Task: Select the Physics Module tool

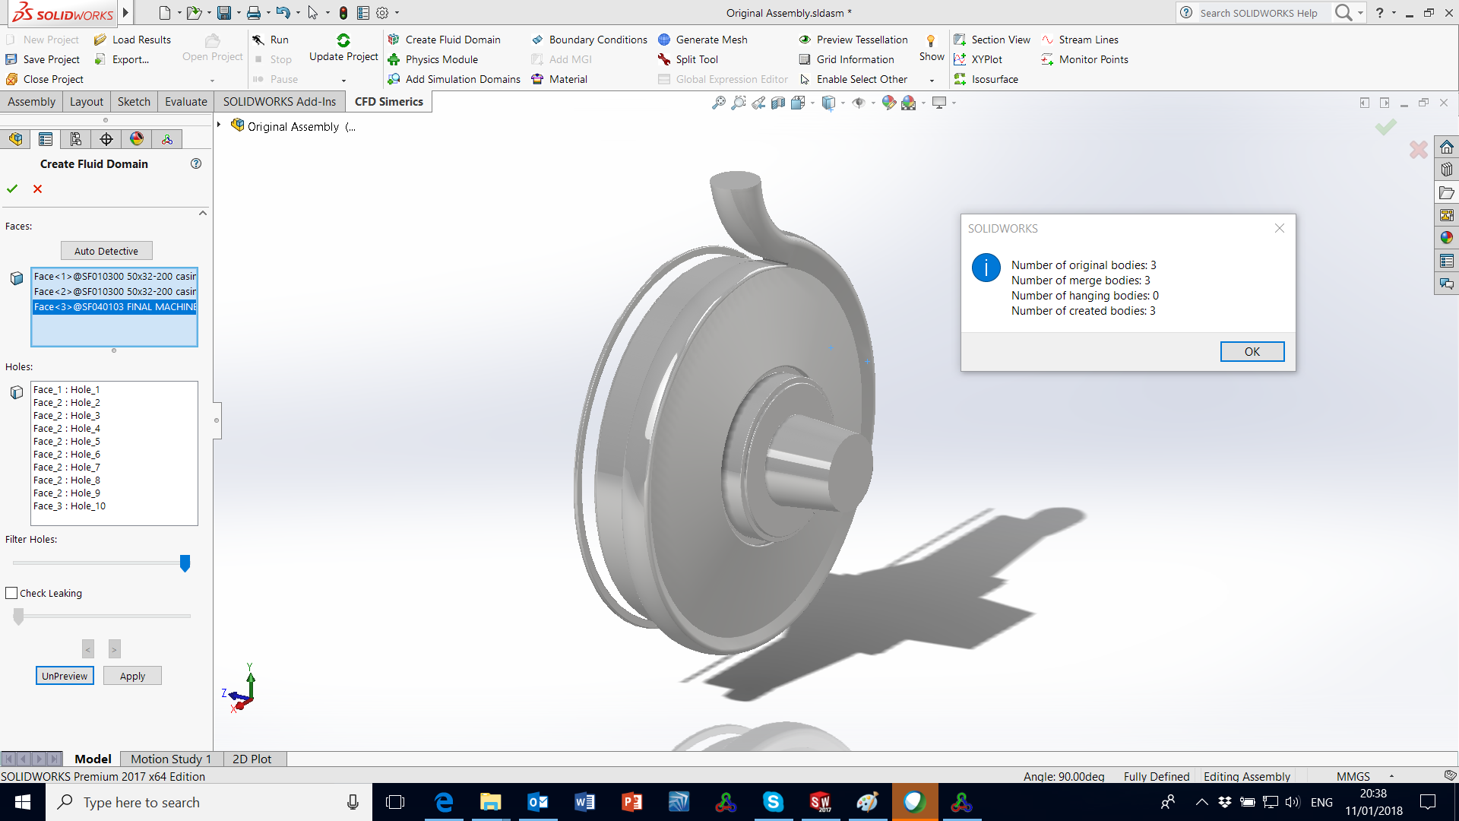Action: tap(442, 59)
